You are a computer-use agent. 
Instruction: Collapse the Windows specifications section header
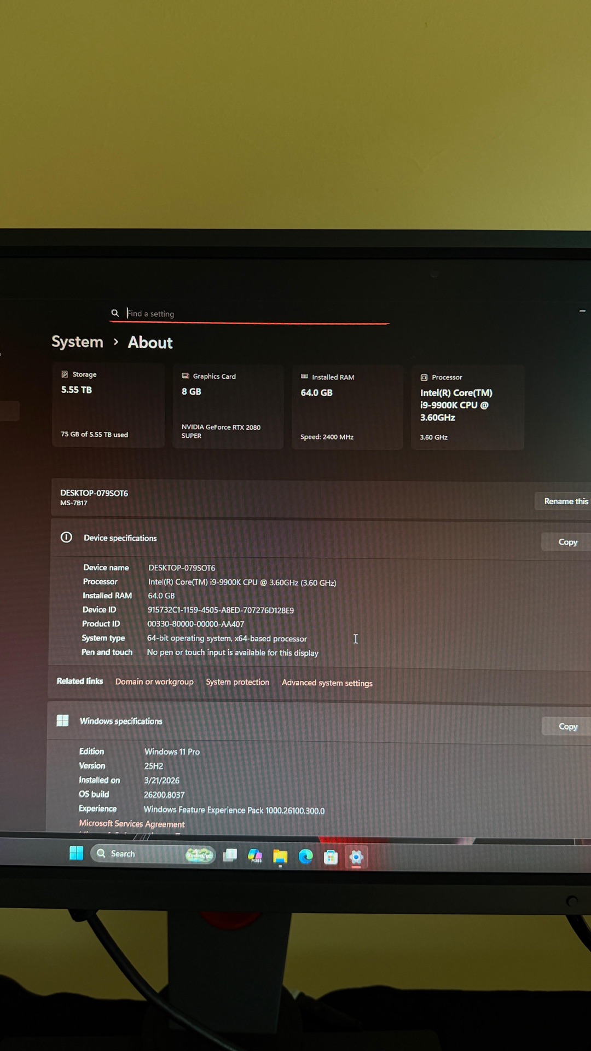point(320,723)
